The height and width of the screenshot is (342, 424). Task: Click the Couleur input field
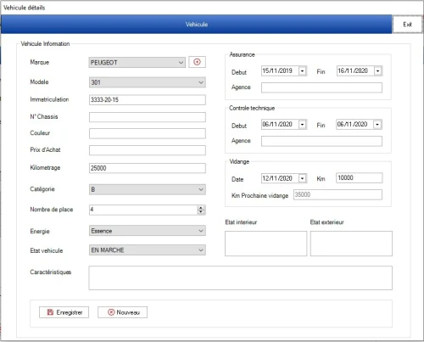point(148,133)
